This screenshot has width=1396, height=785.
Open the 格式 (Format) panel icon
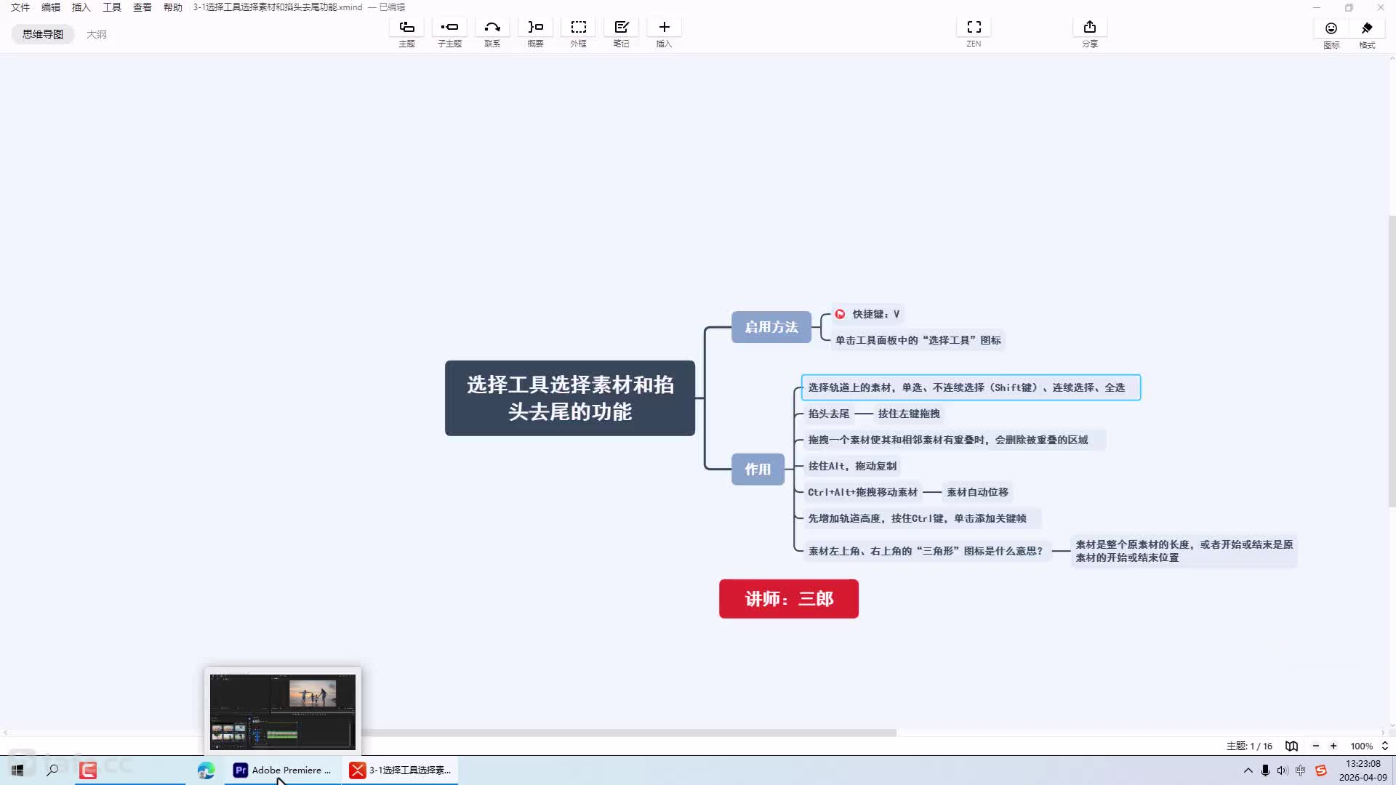[1367, 28]
